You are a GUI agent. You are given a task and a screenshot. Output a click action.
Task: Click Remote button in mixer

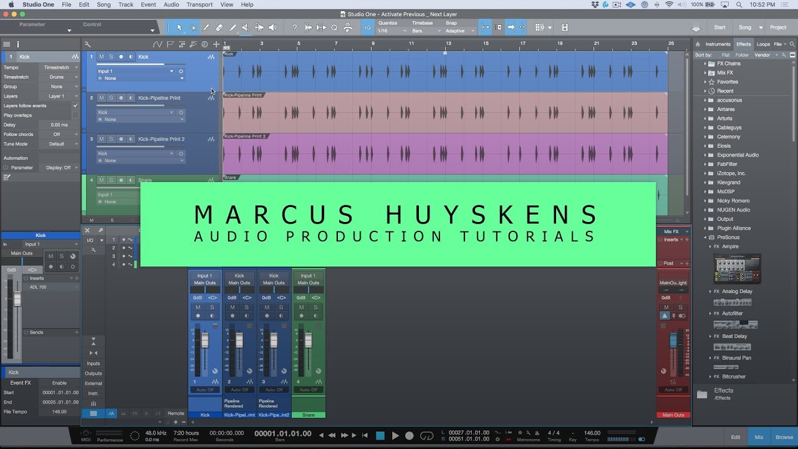point(176,413)
